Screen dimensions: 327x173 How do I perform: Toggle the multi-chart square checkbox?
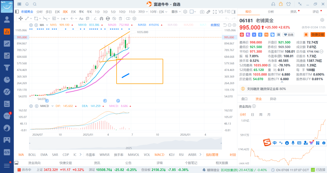pyautogui.click(x=191, y=12)
